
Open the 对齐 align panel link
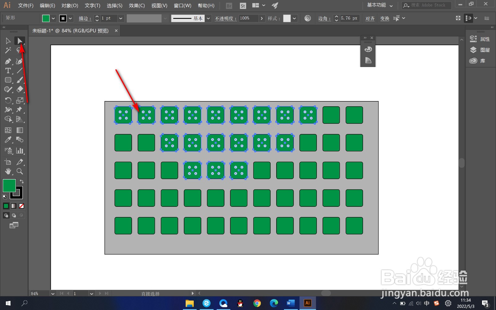pos(370,19)
